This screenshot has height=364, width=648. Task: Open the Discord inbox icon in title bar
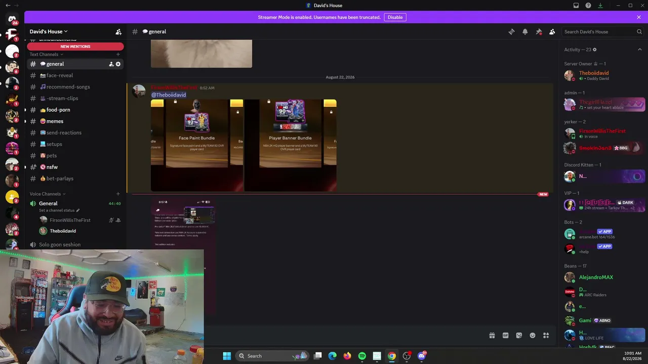tap(576, 6)
